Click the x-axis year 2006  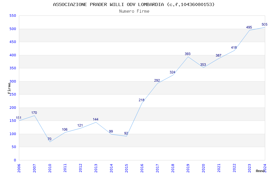pyautogui.click(x=19, y=168)
